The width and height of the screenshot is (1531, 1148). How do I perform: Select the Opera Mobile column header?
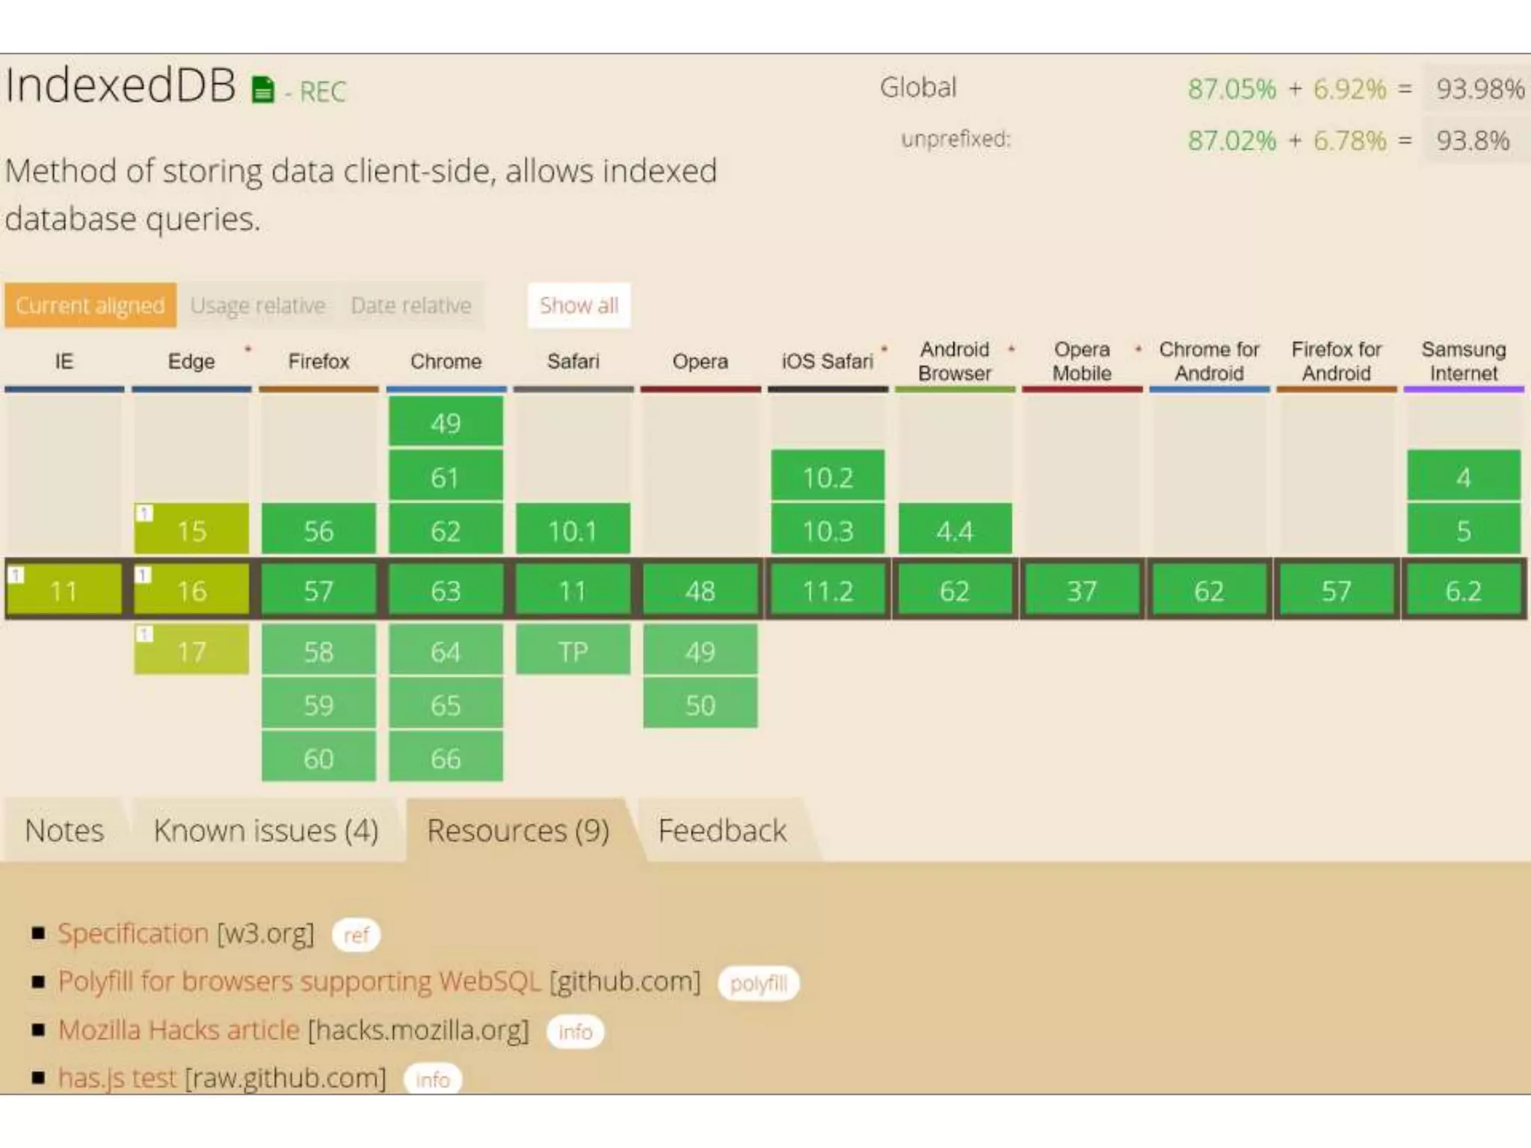coord(1082,362)
